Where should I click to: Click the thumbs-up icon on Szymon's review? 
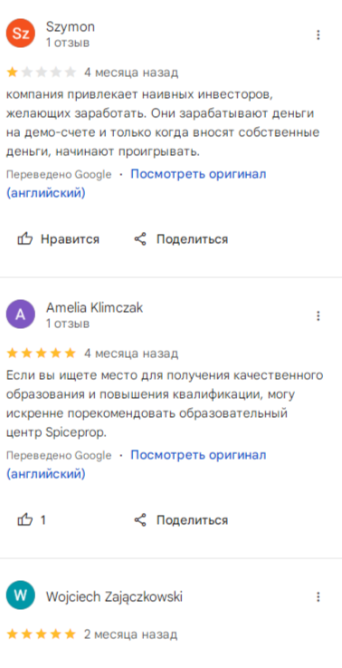click(x=24, y=239)
